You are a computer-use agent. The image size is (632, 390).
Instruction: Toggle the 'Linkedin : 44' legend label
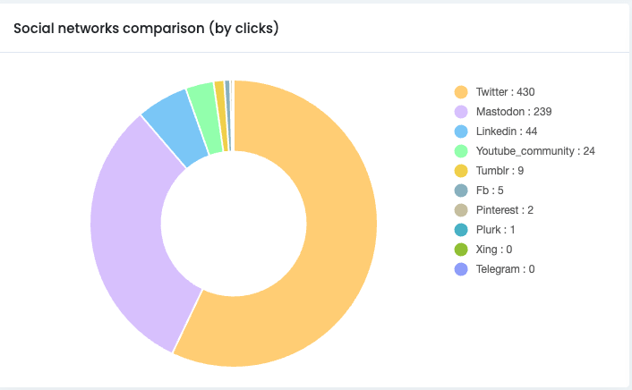[x=506, y=131]
